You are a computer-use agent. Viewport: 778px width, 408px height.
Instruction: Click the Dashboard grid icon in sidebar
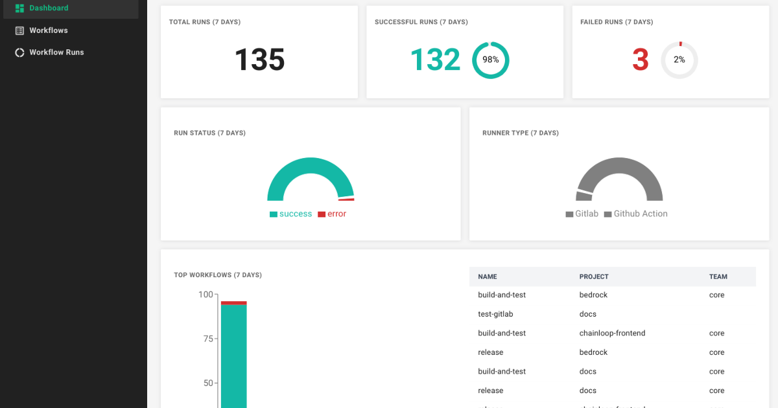tap(19, 8)
